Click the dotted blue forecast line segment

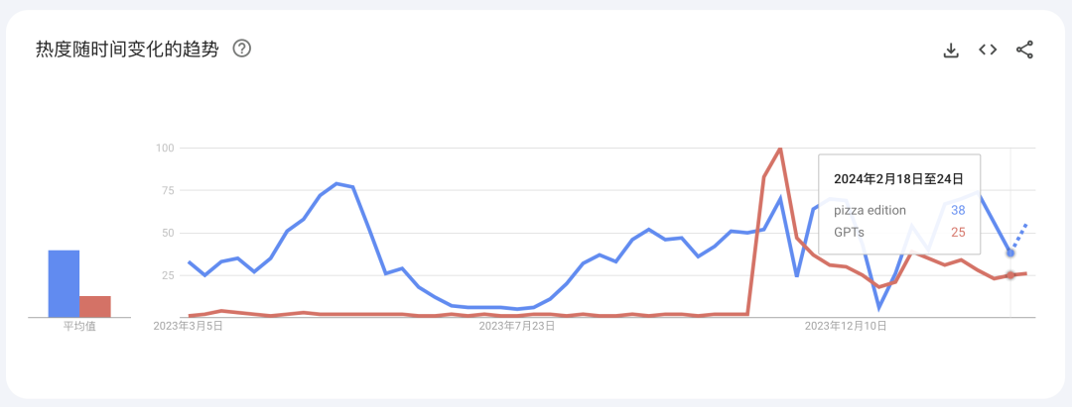1019,236
